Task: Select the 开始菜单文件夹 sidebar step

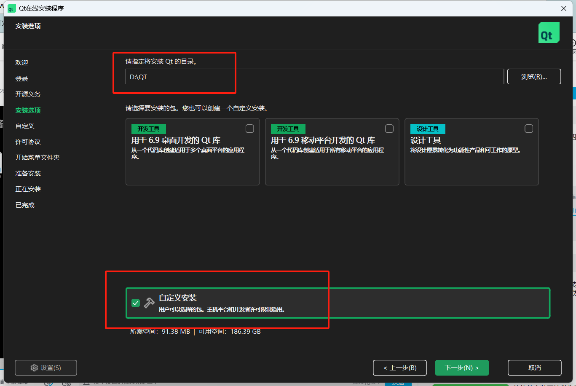Action: point(38,157)
